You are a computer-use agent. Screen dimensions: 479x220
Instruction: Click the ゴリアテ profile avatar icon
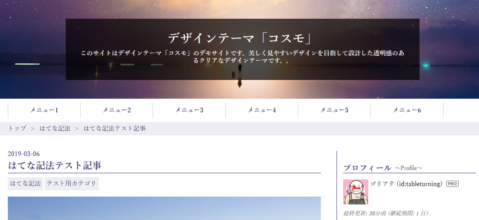click(356, 192)
